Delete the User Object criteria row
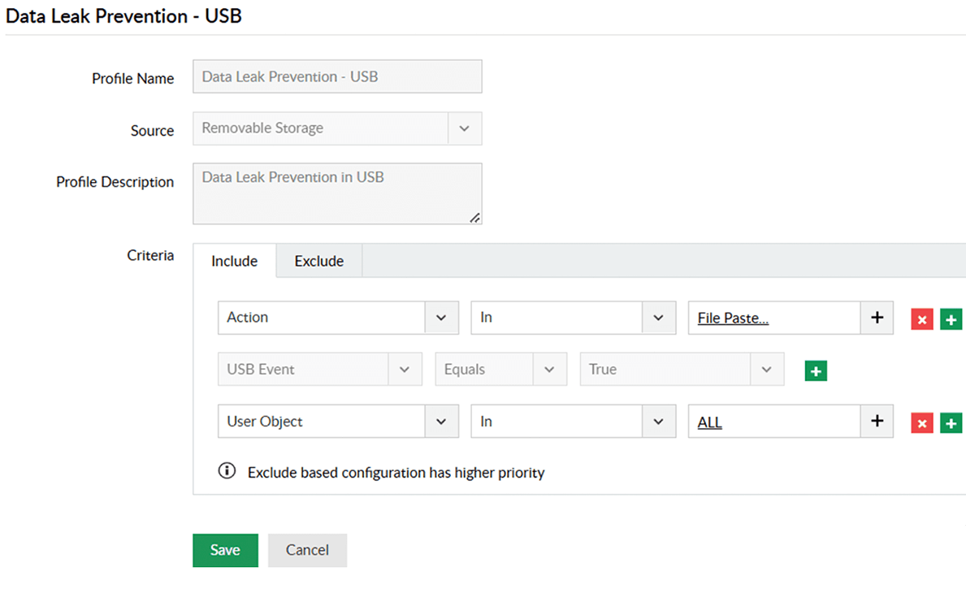The image size is (966, 598). pos(921,422)
